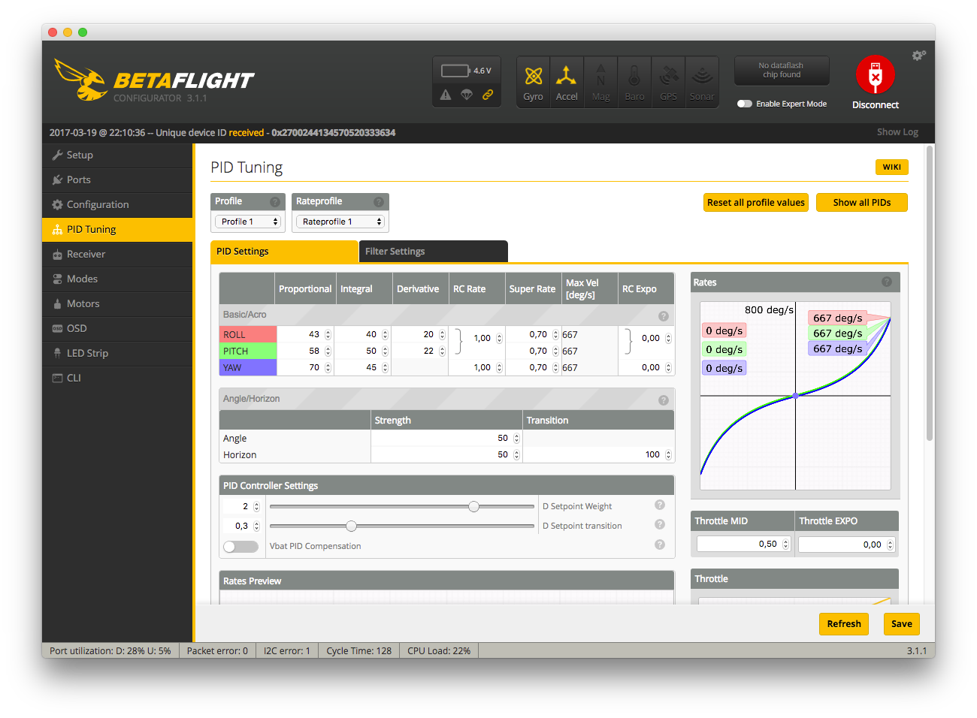Click the Rateprofile help question mark
The image size is (977, 718).
[x=379, y=201]
